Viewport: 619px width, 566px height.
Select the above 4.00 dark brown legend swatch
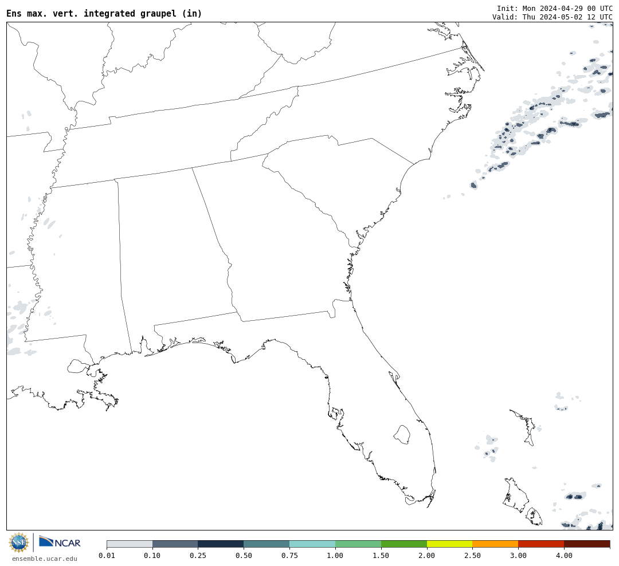(587, 544)
